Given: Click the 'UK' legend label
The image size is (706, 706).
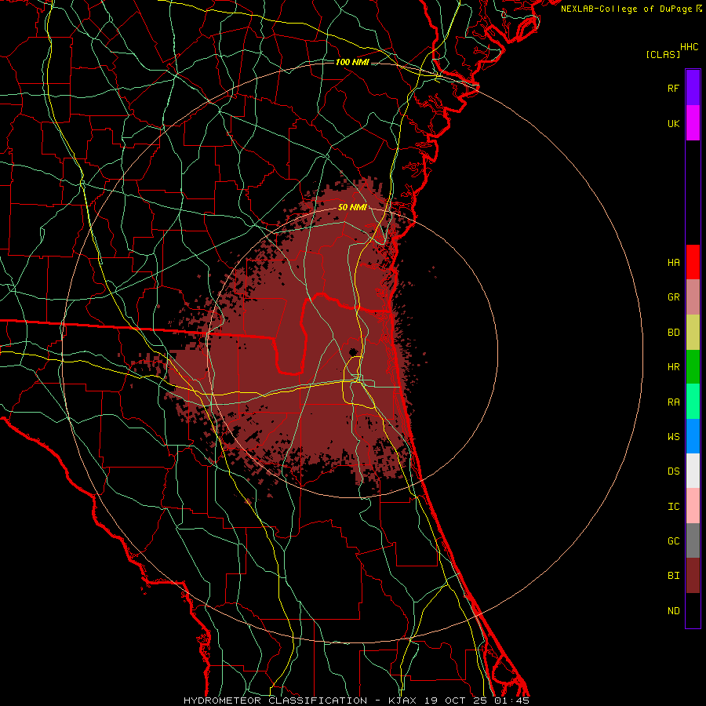Looking at the screenshot, I should [x=673, y=123].
